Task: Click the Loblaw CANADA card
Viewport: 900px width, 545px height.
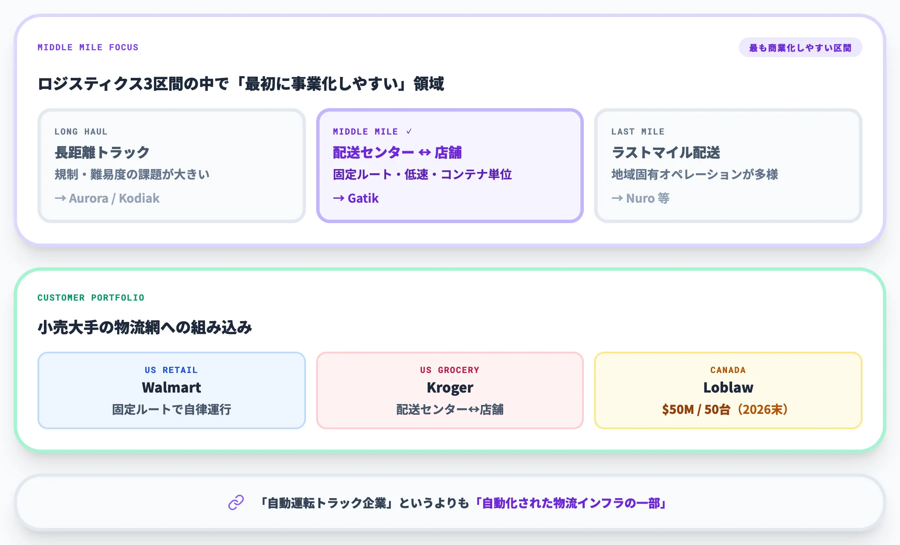Action: [x=728, y=390]
